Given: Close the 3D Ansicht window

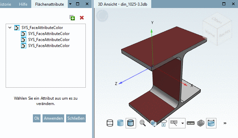Looking at the screenshot, I should point(233,4).
